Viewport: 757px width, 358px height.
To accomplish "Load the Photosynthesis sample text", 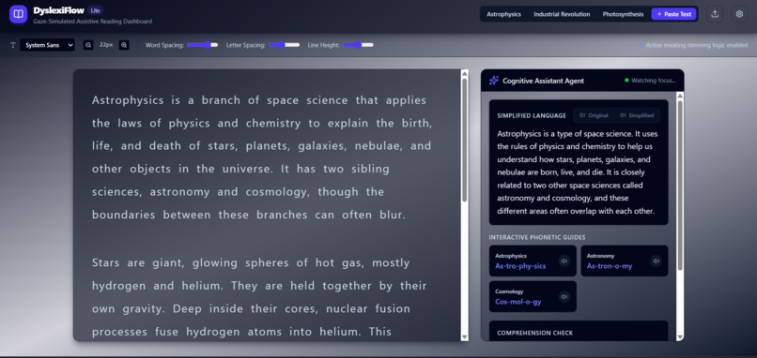I will (623, 14).
